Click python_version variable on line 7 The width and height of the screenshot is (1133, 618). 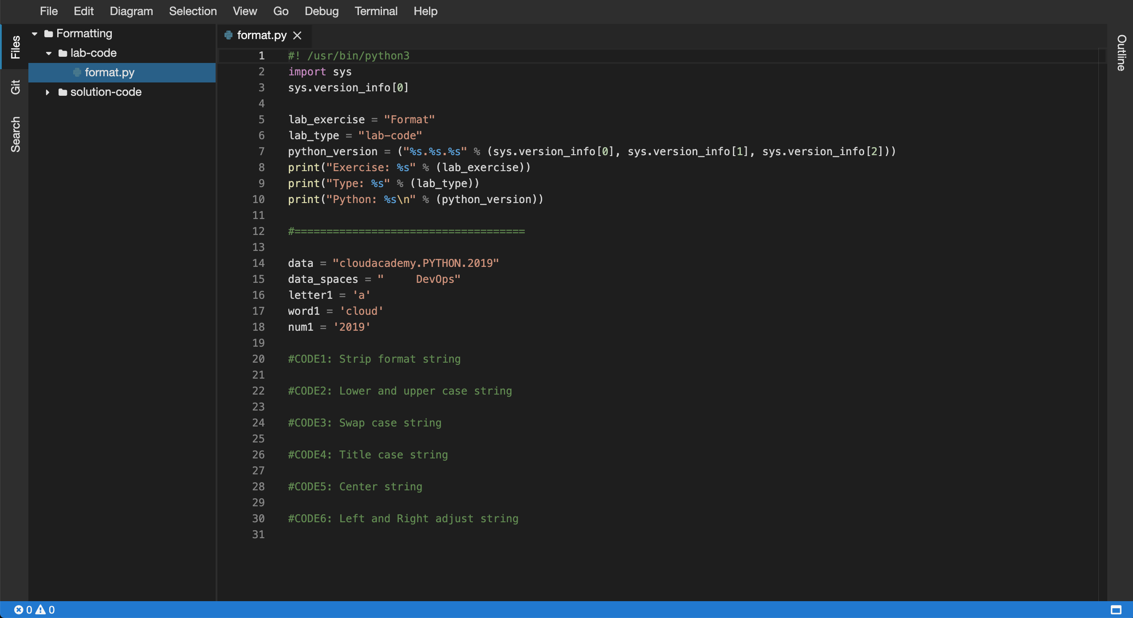(x=333, y=152)
